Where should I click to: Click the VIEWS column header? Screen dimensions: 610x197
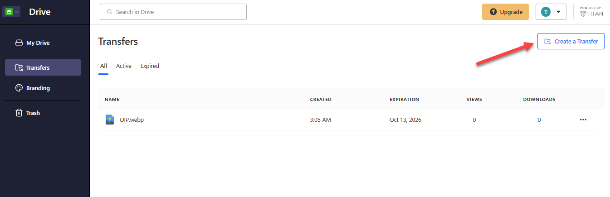pos(474,99)
